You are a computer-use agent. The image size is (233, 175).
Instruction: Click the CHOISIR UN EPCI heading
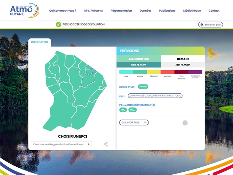72,136
